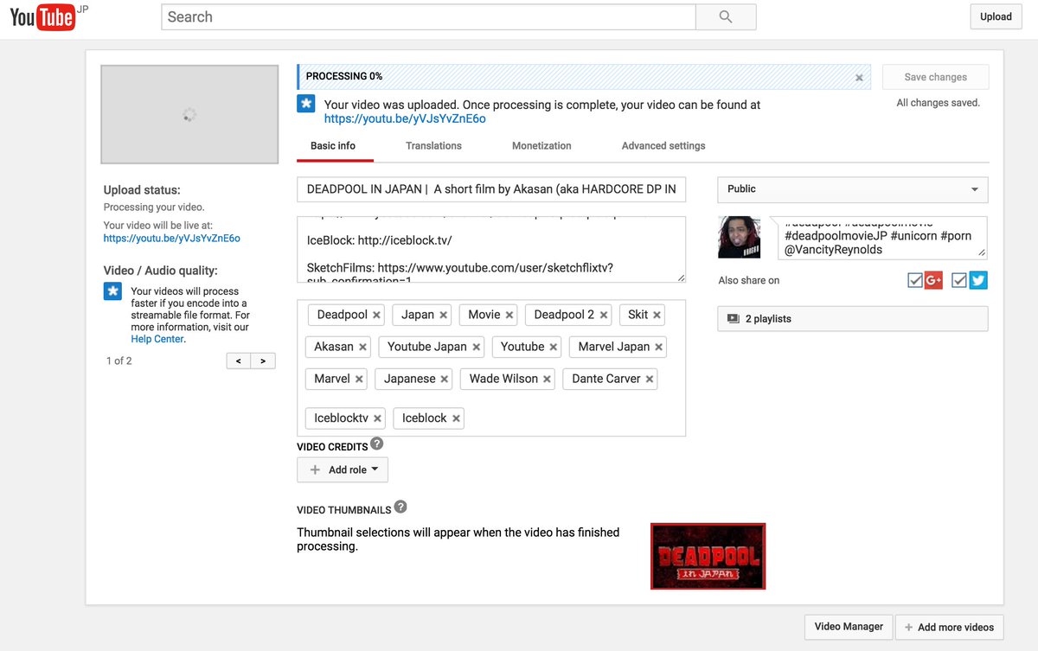
Task: Click the Twitter share icon
Action: (978, 280)
